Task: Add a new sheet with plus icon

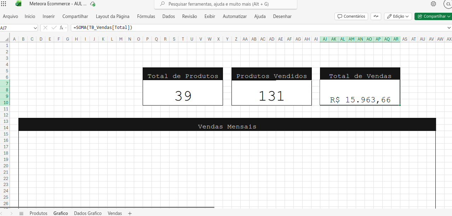Action: pos(130,213)
